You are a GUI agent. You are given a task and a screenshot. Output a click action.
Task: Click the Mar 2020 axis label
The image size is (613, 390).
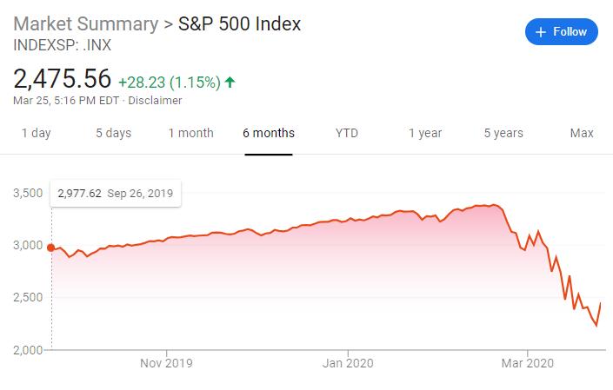tap(528, 363)
